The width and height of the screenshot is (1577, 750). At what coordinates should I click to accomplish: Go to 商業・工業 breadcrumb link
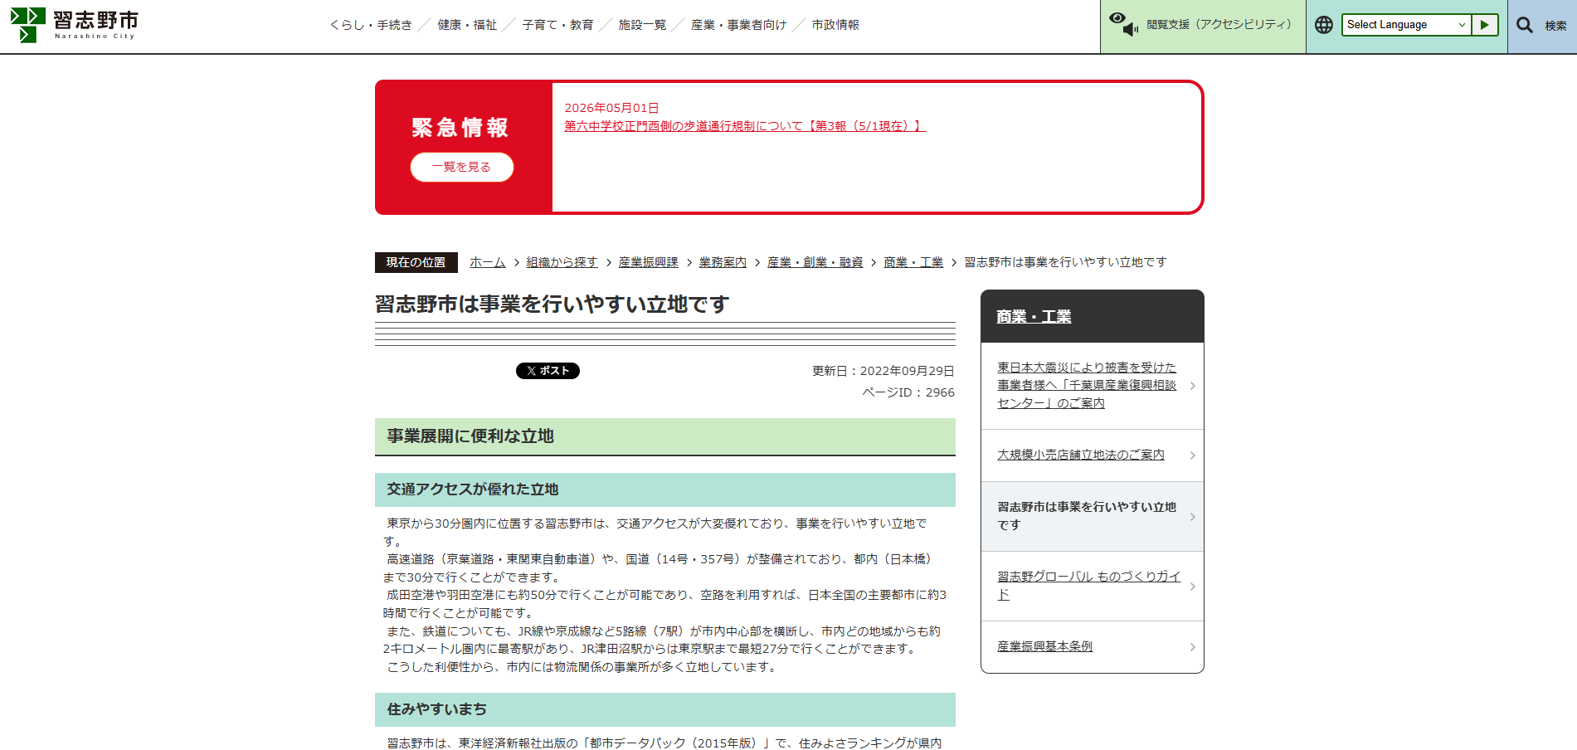(x=913, y=262)
